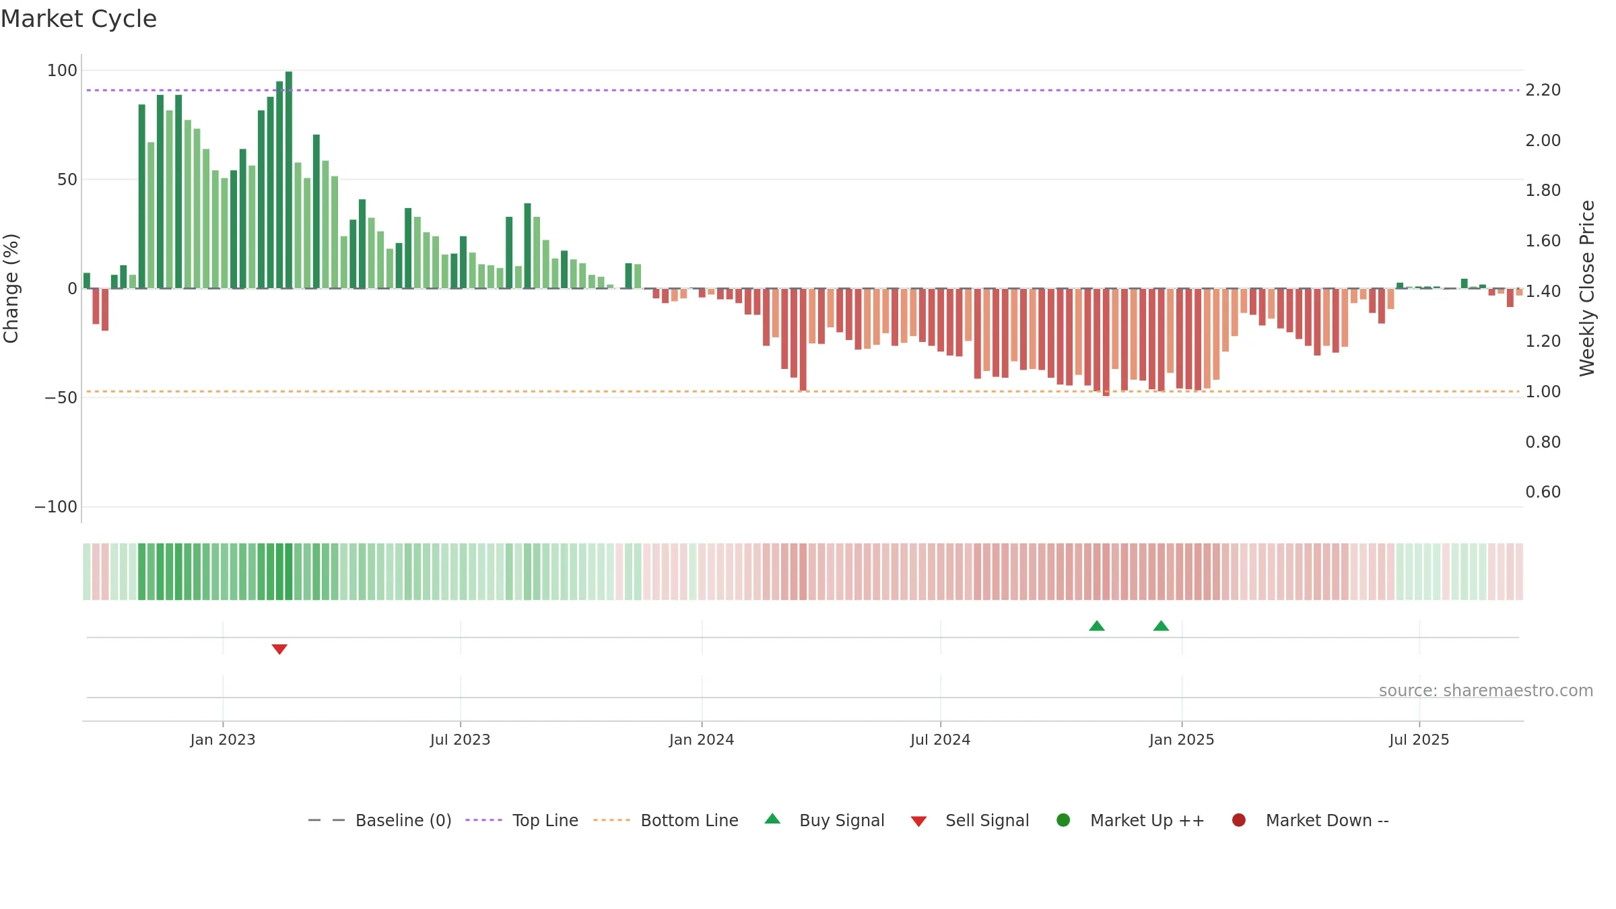Click the second green buy marker nearest Jan 2025
The width and height of the screenshot is (1616, 909).
(1161, 626)
